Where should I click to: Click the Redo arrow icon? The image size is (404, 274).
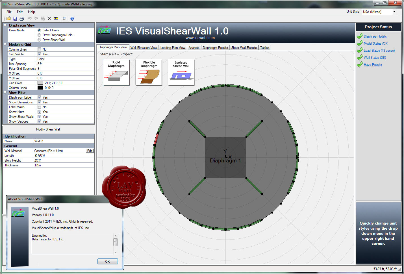[x=36, y=19]
